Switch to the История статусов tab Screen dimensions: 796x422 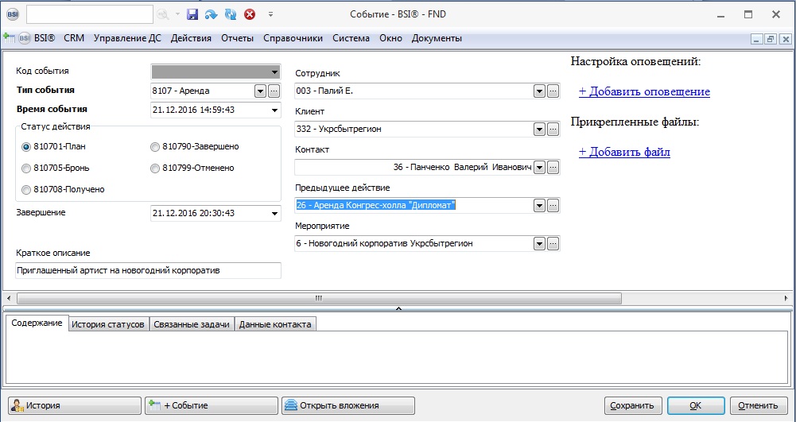click(x=107, y=324)
